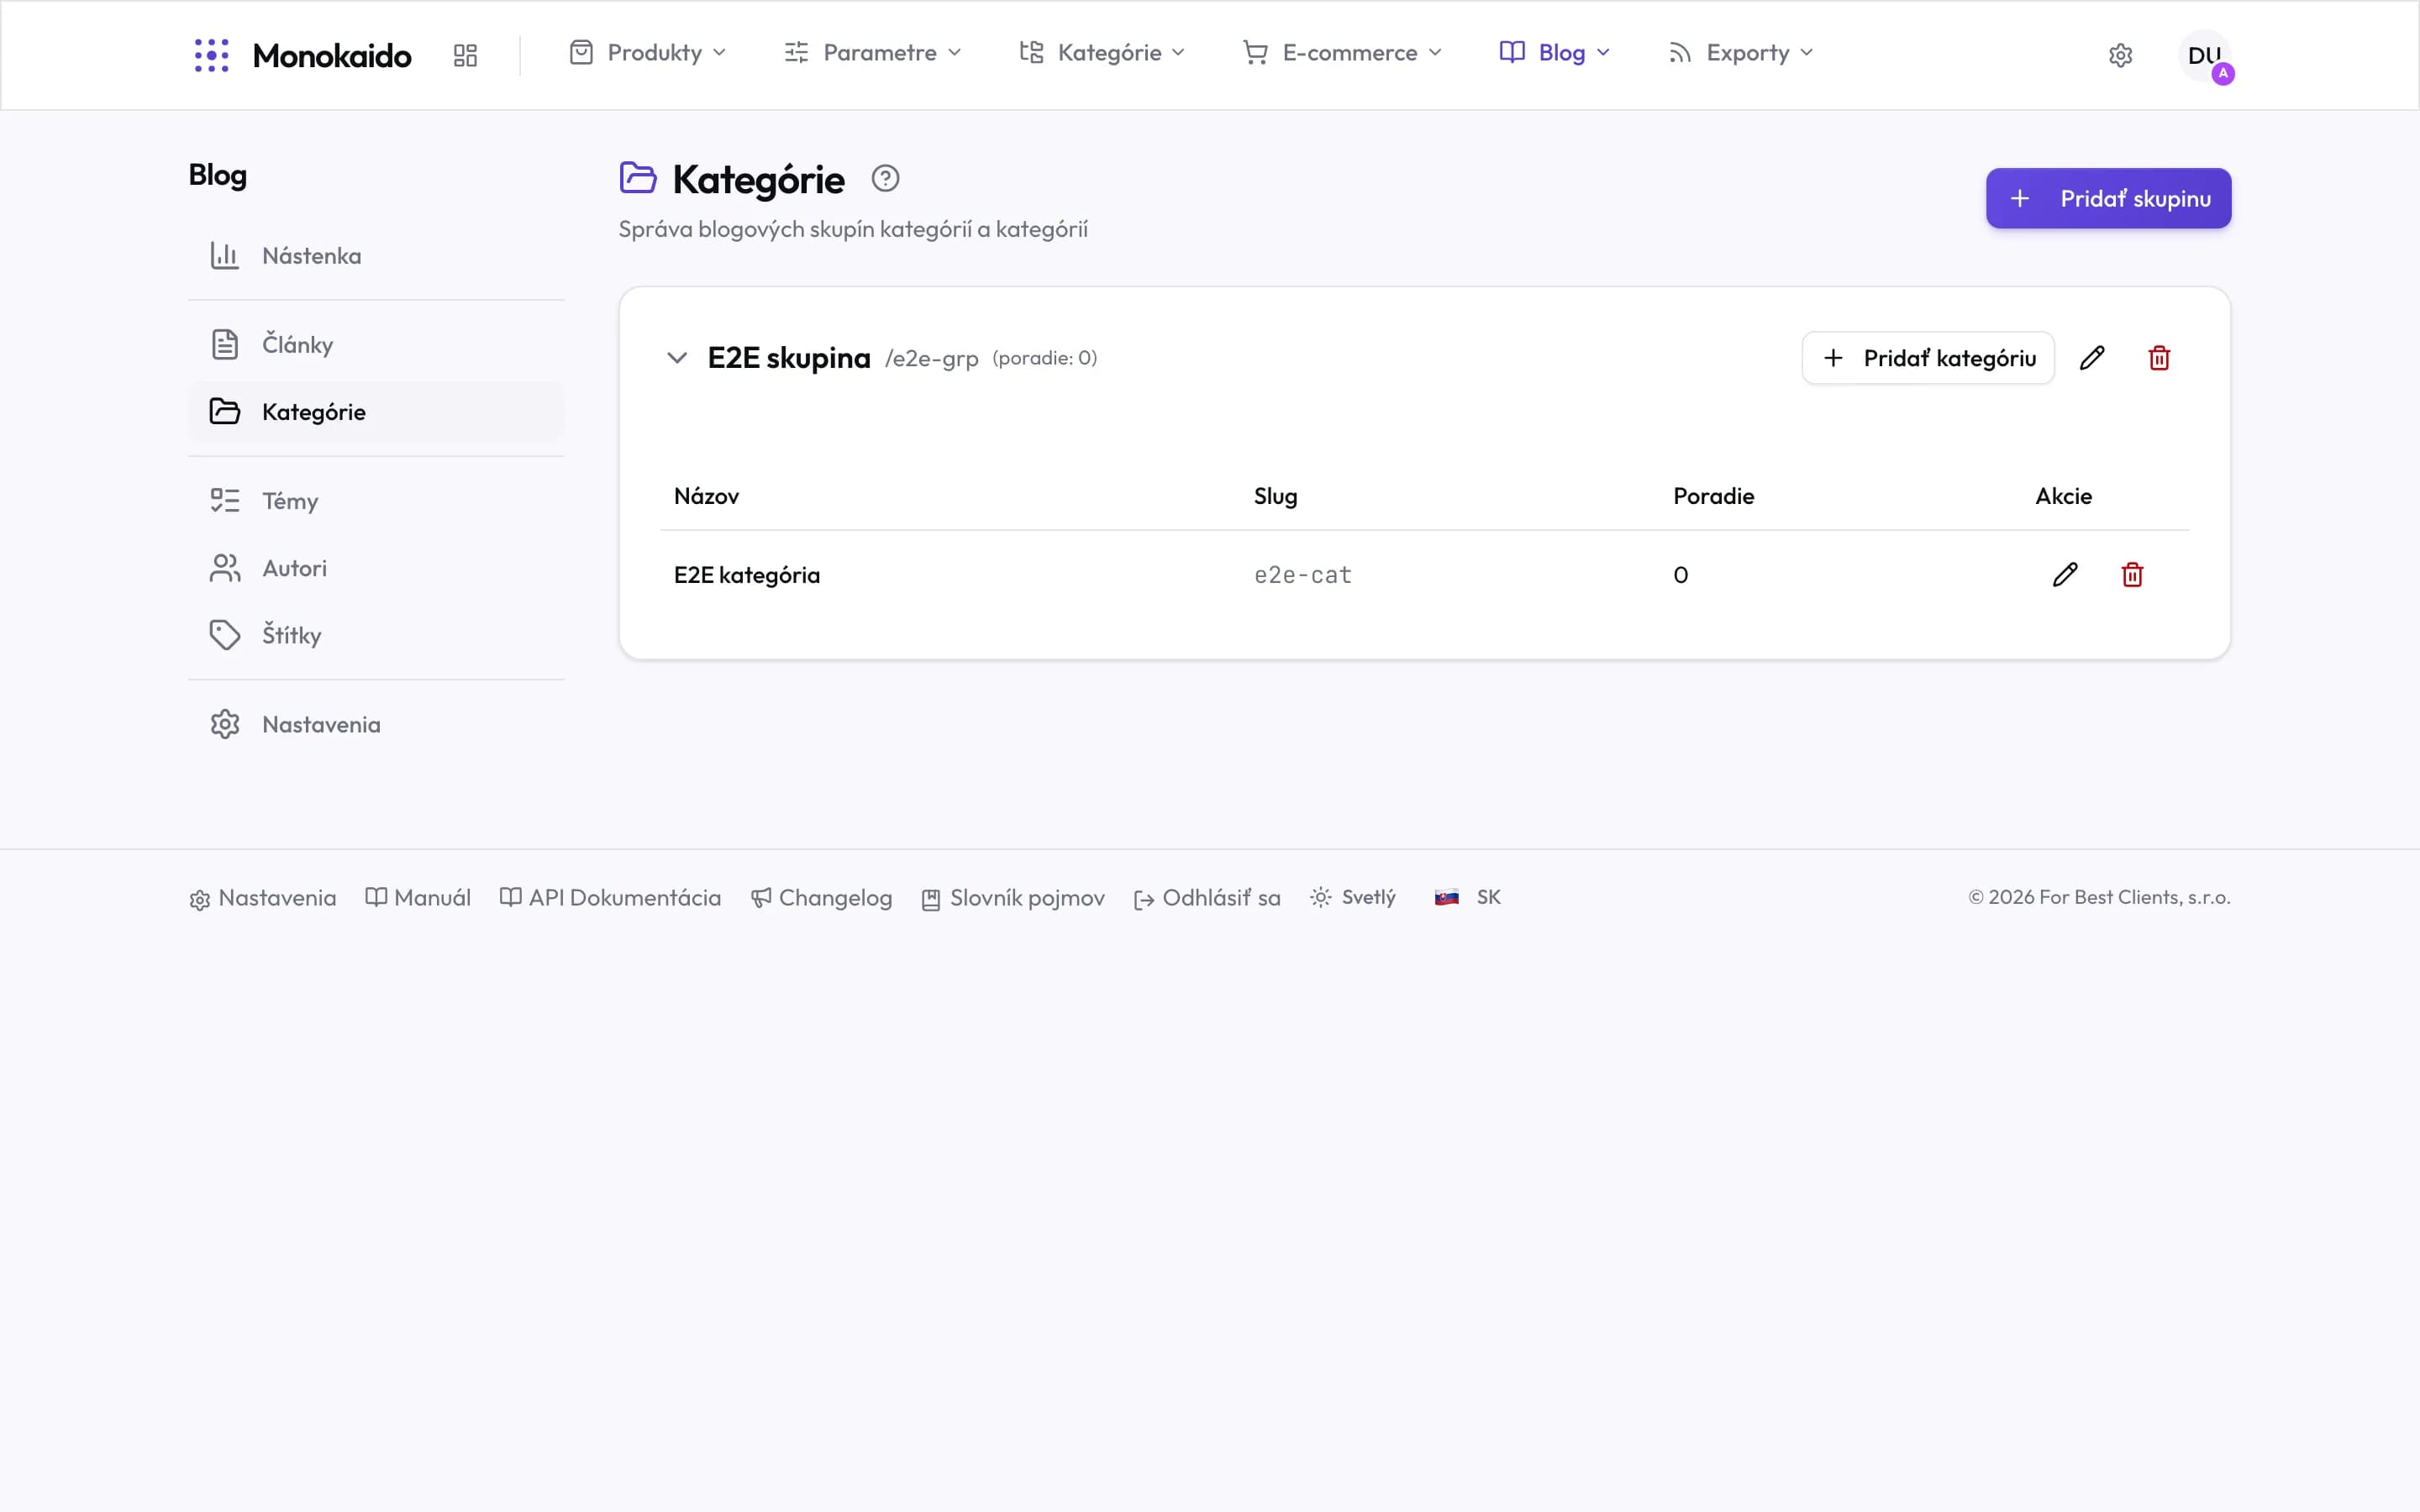
Task: Open the Manuál footer link
Action: 418,898
